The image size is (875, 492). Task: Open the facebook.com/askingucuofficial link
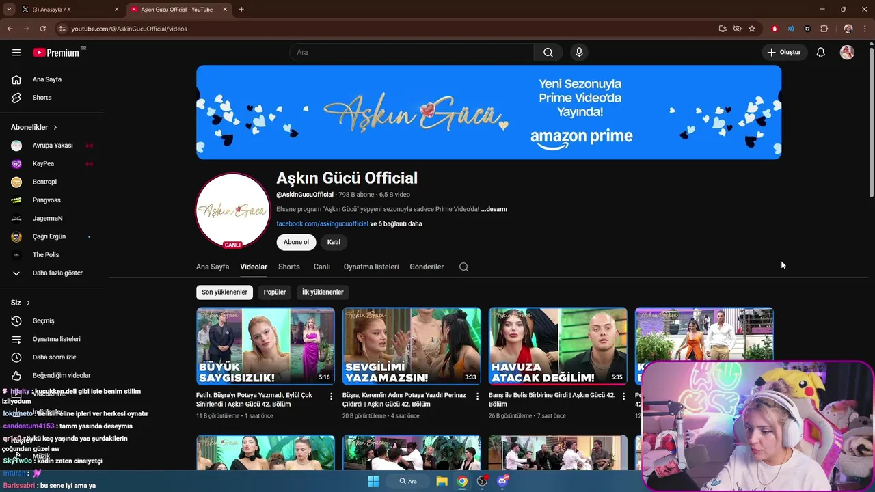click(x=322, y=224)
